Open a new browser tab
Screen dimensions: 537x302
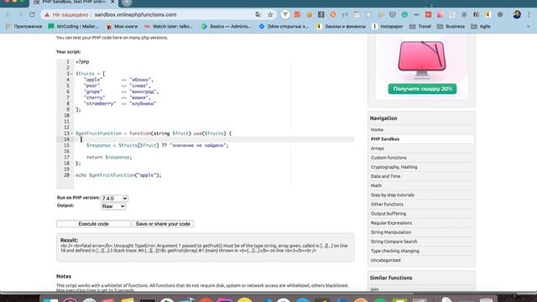(127, 3)
